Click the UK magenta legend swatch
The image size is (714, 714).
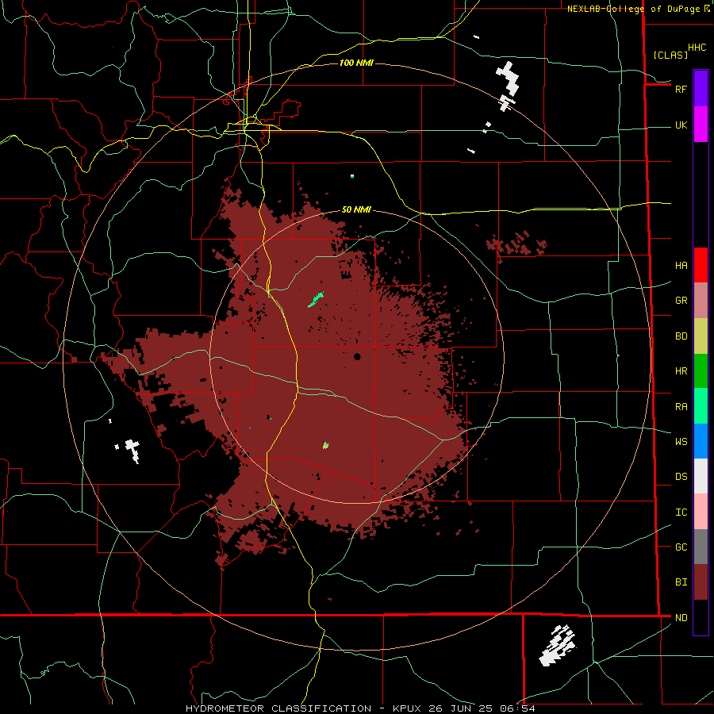[x=701, y=125]
